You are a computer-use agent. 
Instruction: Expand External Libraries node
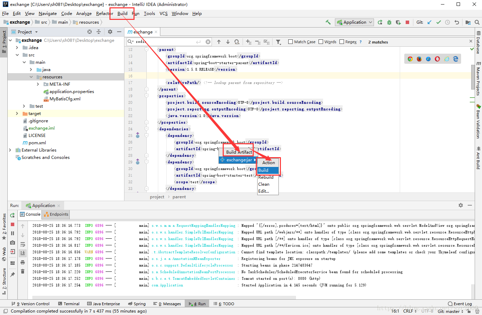click(x=10, y=150)
